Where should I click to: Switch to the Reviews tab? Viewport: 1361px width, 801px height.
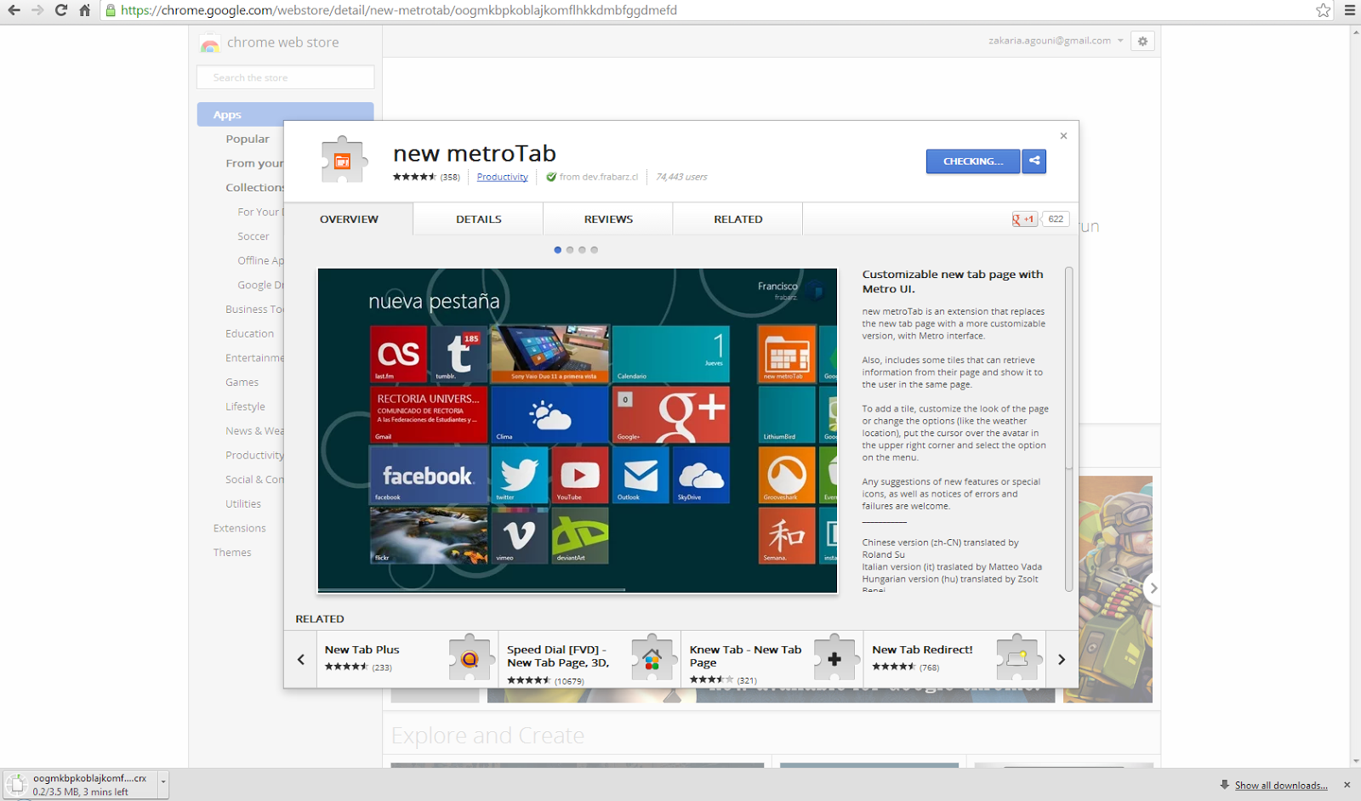(x=608, y=219)
